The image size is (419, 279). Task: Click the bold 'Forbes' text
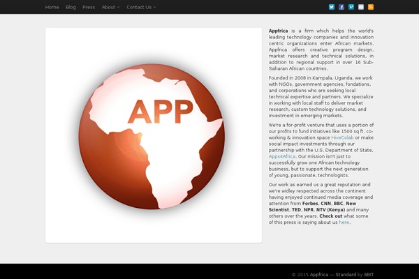coord(310,204)
